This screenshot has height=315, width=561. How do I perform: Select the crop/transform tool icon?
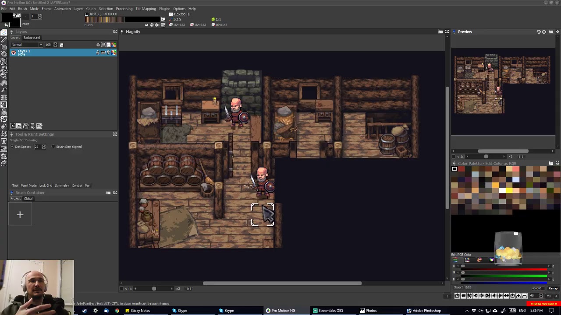click(x=4, y=133)
